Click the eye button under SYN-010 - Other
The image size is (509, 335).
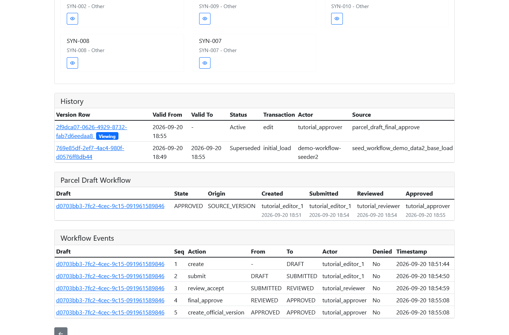[x=337, y=19]
